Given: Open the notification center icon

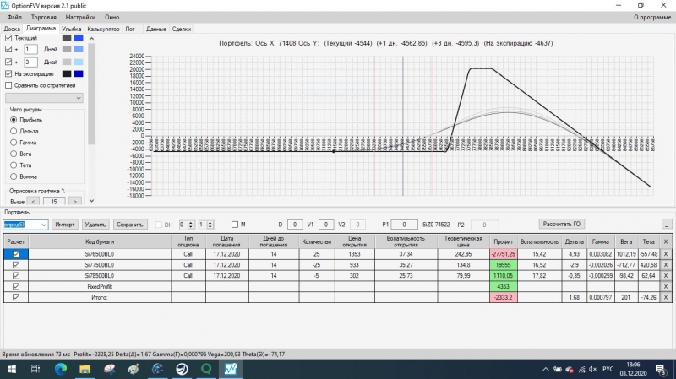Looking at the screenshot, I should point(661,369).
